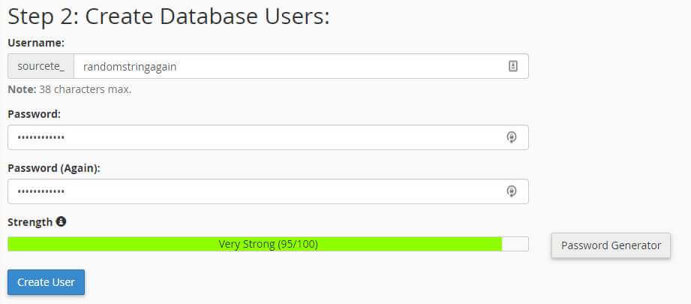Viewport: 691px width, 304px height.
Task: Click the bold Note: word
Action: click(x=22, y=89)
